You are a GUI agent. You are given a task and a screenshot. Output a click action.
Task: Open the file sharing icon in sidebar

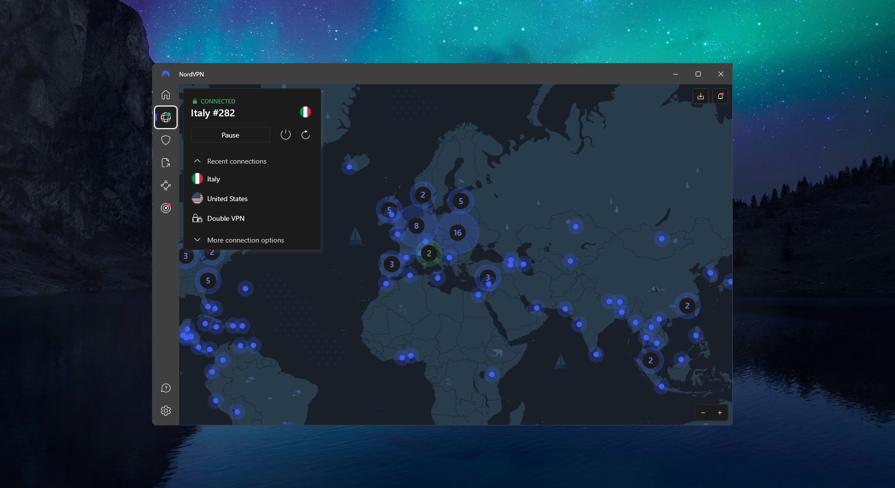pyautogui.click(x=166, y=163)
